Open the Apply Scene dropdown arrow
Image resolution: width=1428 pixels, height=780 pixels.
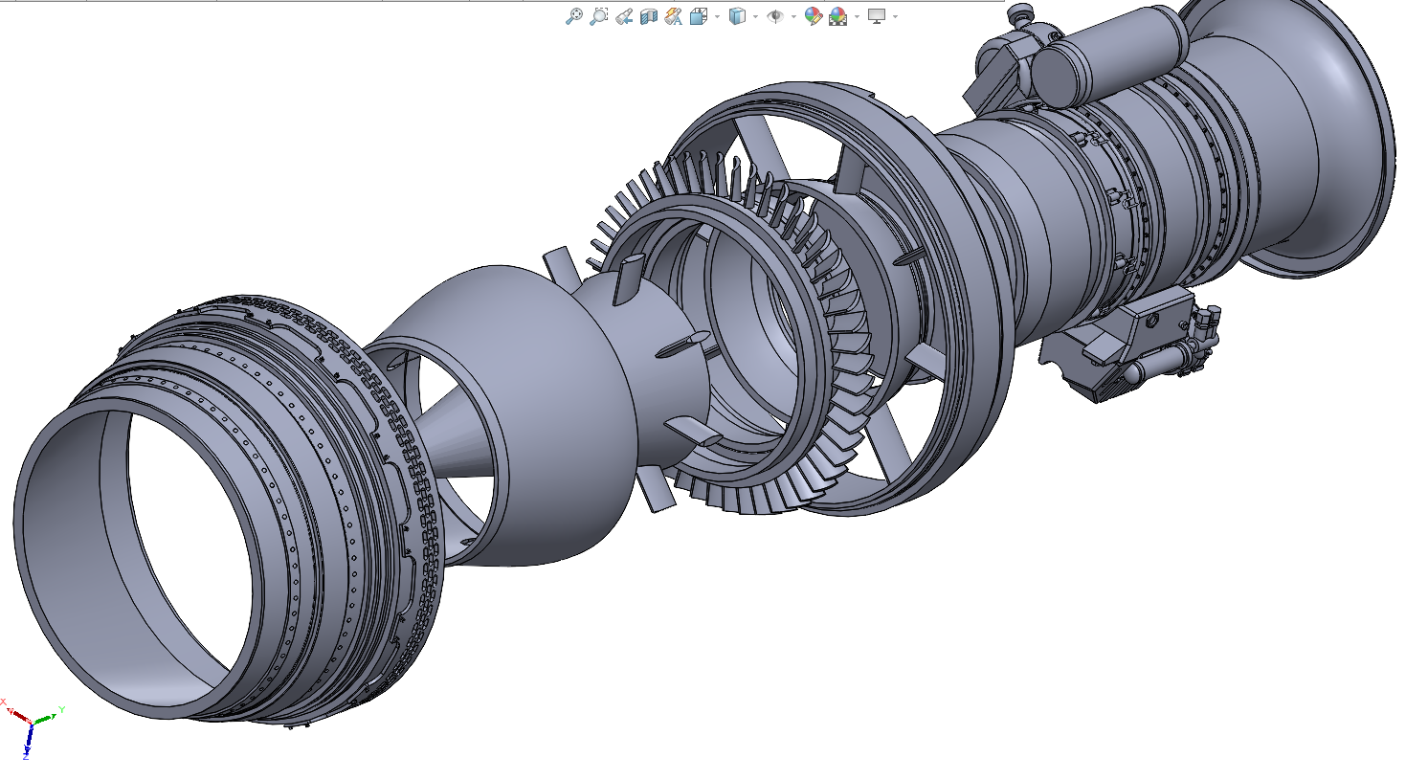pyautogui.click(x=857, y=16)
